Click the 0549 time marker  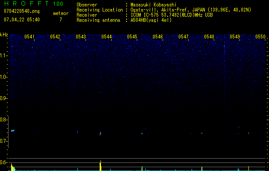click(235, 37)
